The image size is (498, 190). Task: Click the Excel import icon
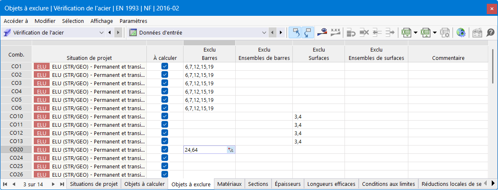(x=425, y=32)
